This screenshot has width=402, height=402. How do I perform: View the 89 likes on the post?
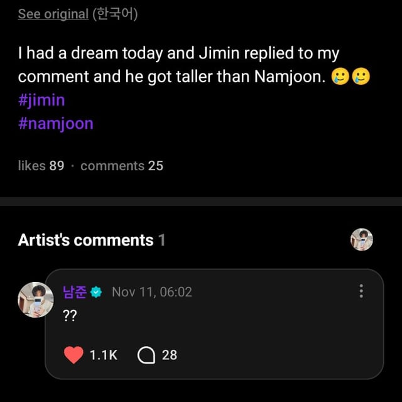pyautogui.click(x=41, y=166)
